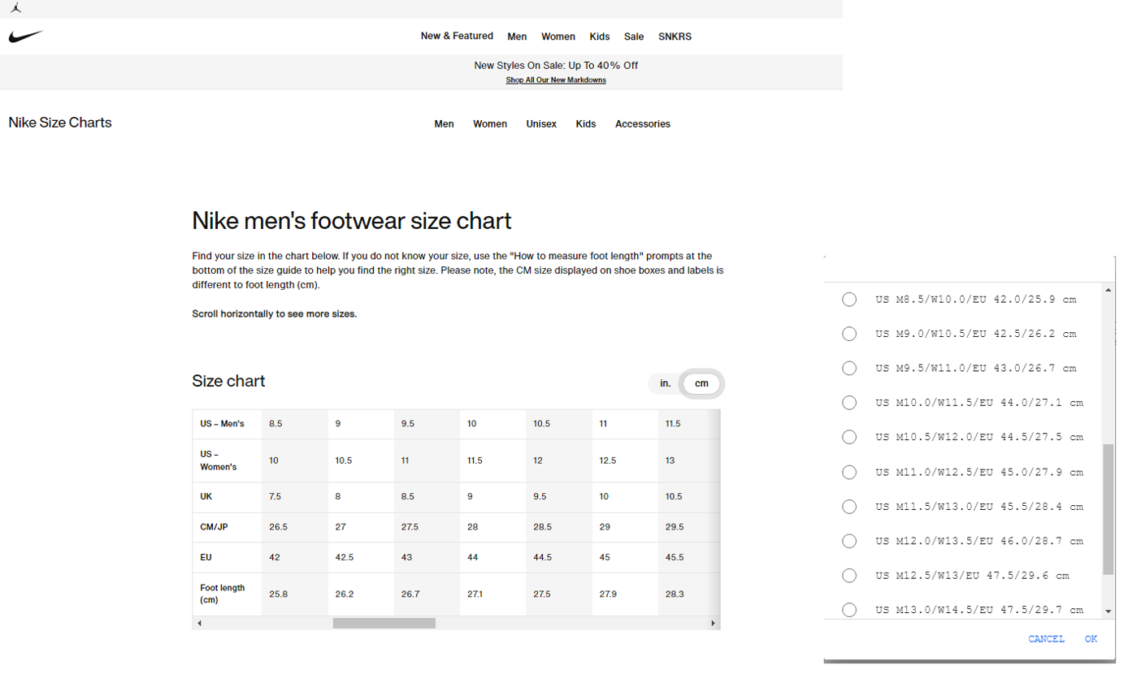The image size is (1128, 674).
Task: Click 'Scroll horizontally to see more sizes.' text
Action: click(x=274, y=313)
